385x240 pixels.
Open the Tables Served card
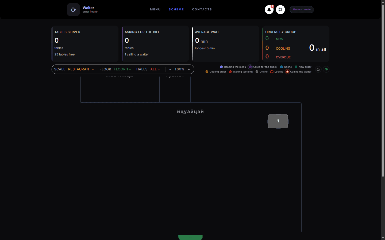(85, 44)
